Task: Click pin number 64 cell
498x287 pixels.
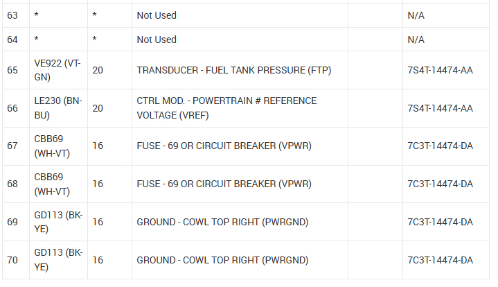Action: coord(12,40)
